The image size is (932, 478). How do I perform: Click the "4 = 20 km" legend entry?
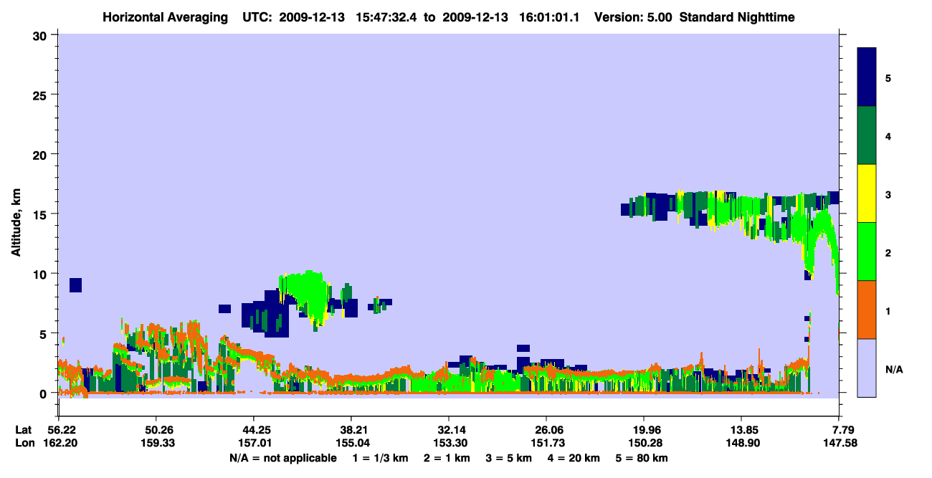[x=575, y=457]
